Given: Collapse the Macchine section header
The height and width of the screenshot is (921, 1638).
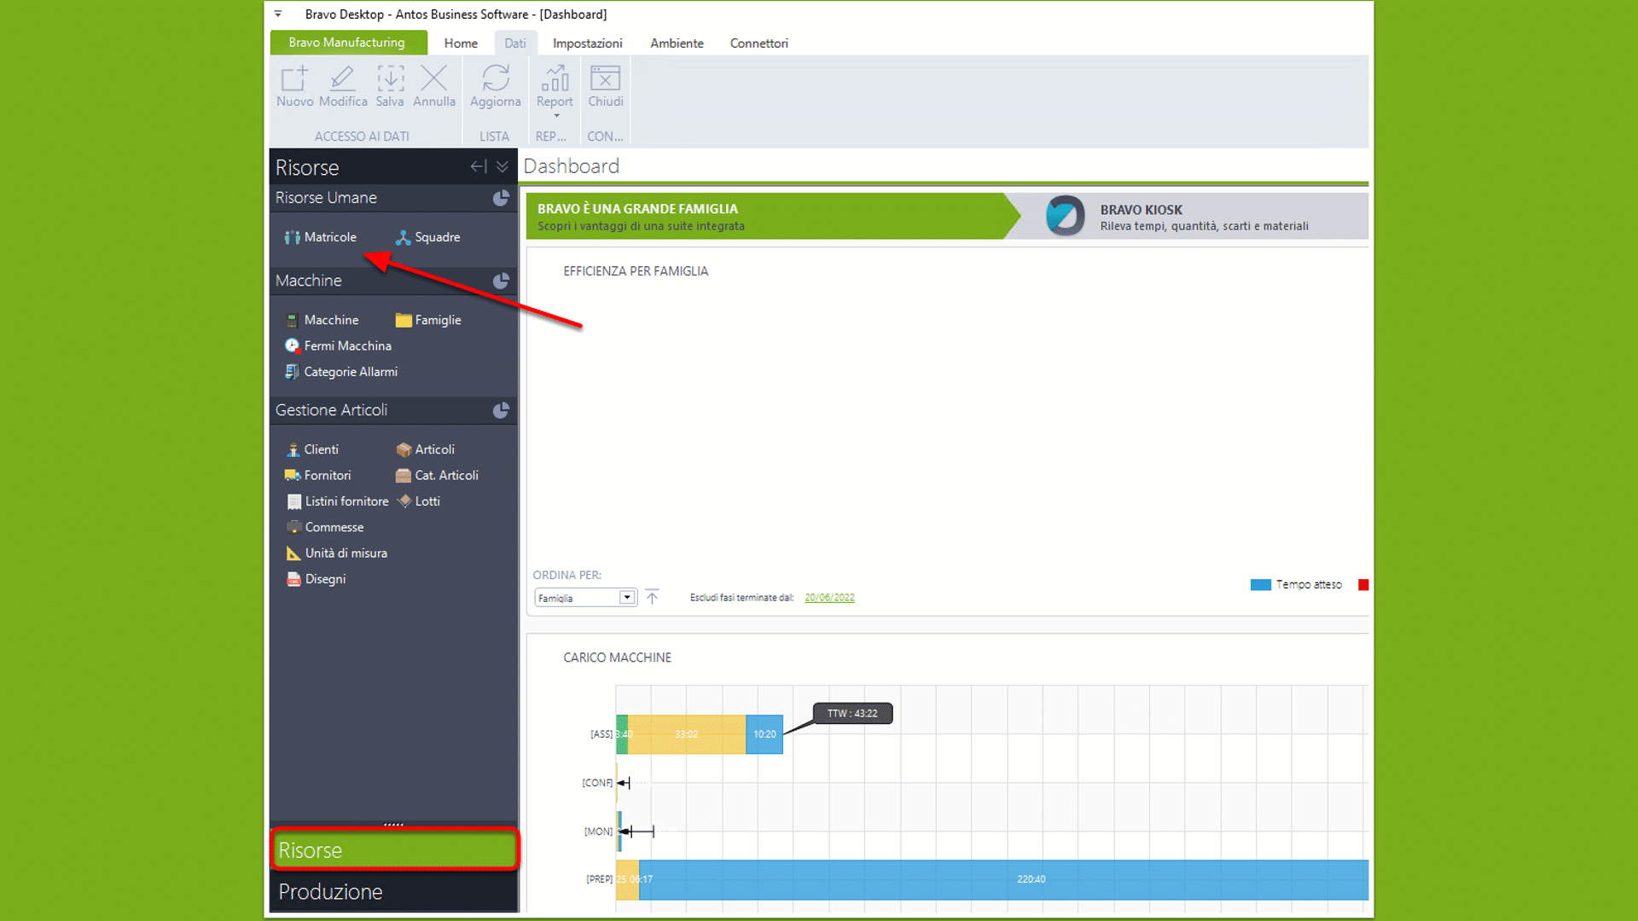Looking at the screenshot, I should [393, 281].
